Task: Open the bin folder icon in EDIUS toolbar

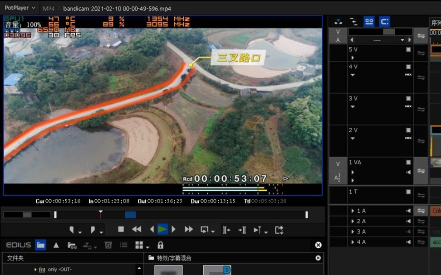Action: (41, 245)
